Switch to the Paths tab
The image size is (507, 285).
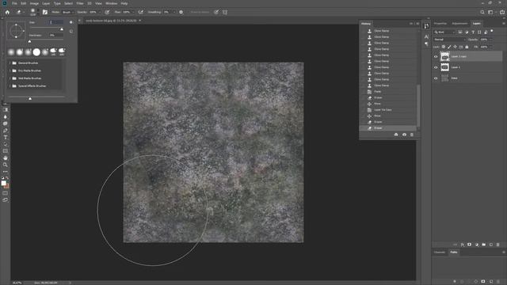point(454,252)
